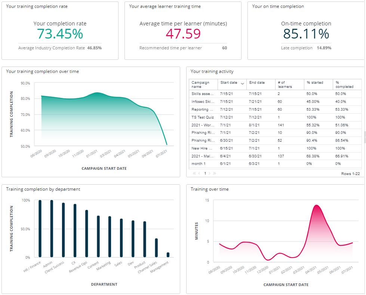Click the 85.11% on-time completion value

pos(306,34)
